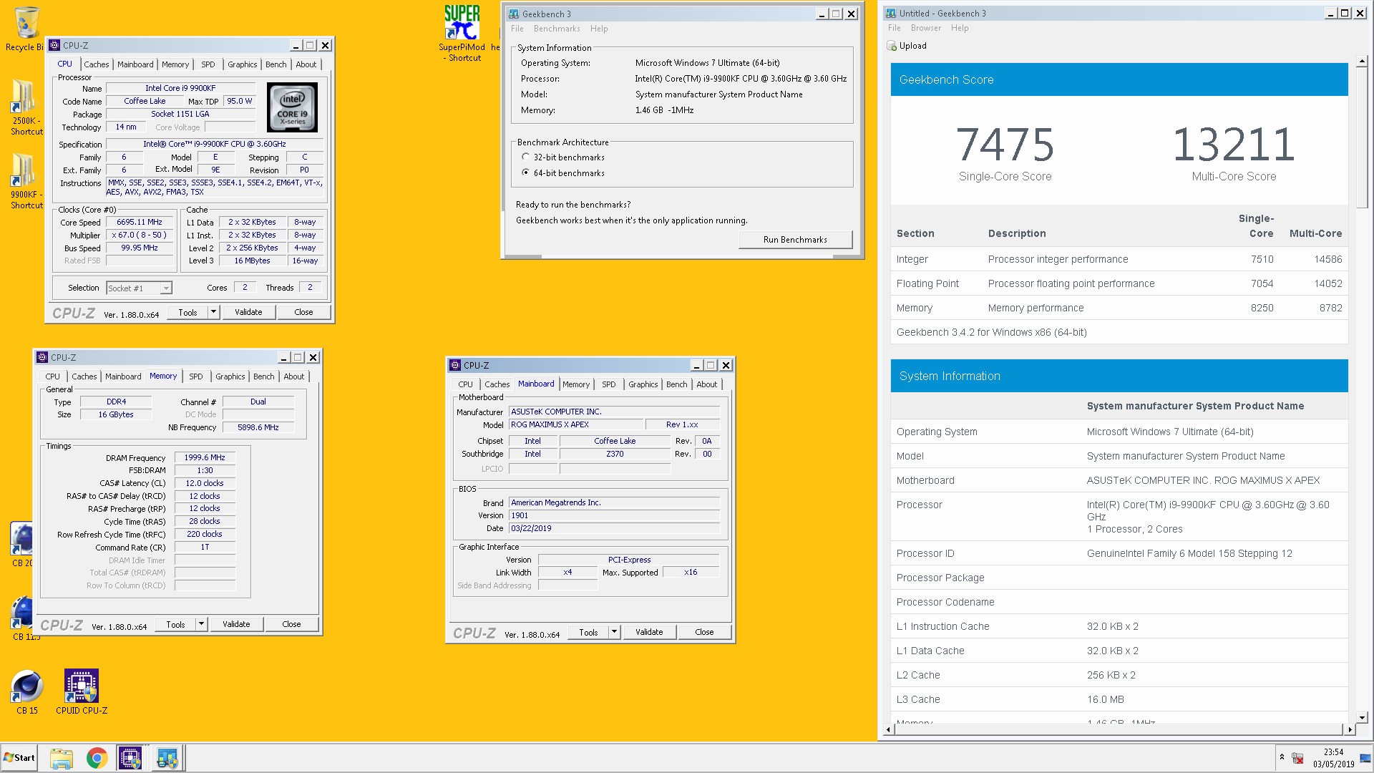Open the Caches tab in CPU-Z CPU window
The image size is (1374, 773).
[97, 64]
